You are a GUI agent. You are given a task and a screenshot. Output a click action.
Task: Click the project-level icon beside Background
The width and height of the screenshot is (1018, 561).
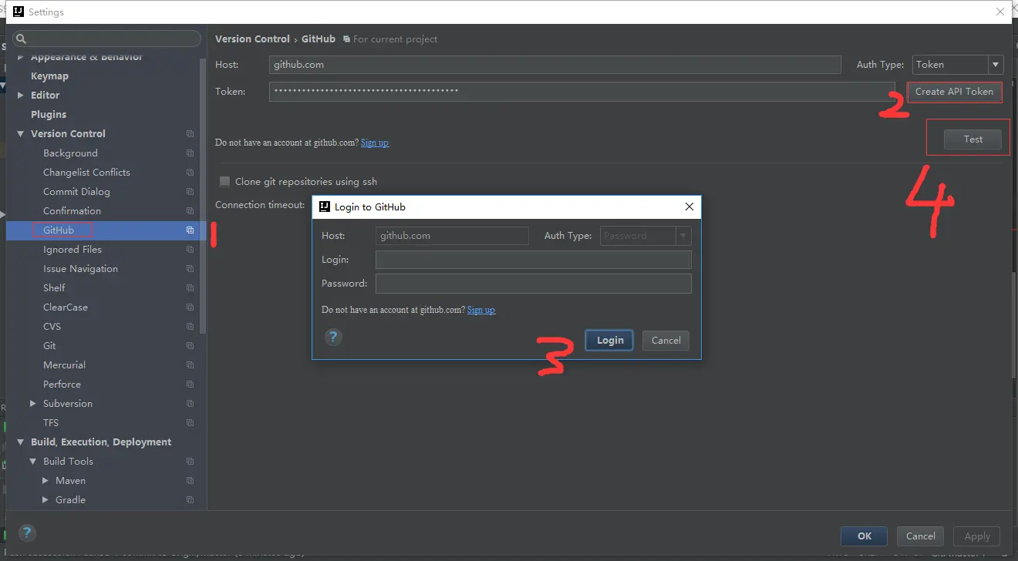(x=190, y=153)
